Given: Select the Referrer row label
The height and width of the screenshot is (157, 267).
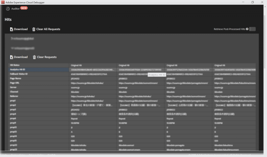Looking at the screenshot, I should [x=14, y=96].
